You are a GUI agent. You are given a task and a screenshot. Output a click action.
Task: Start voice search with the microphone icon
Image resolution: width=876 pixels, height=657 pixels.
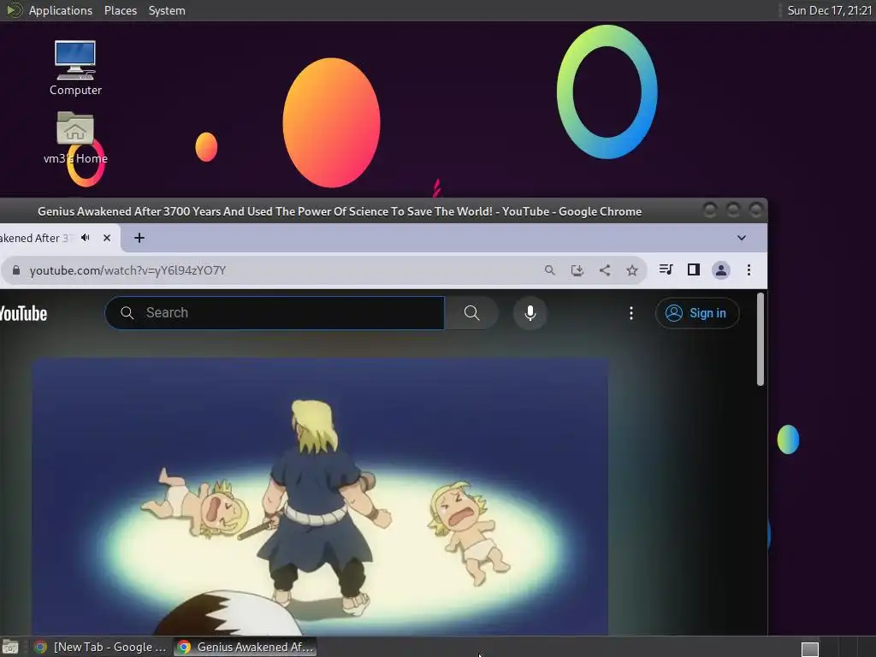tap(530, 313)
